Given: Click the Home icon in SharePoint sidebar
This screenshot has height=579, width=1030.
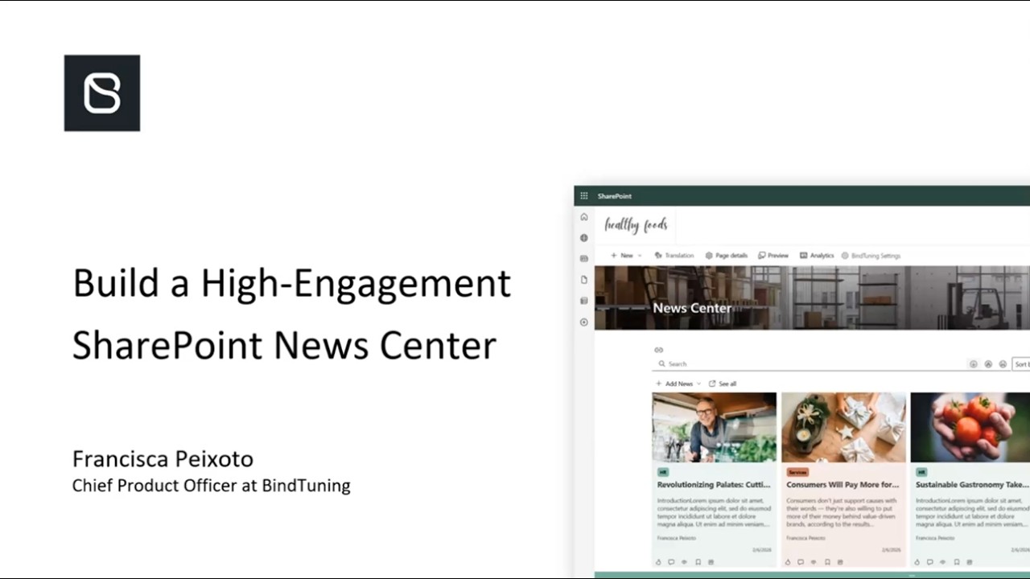Looking at the screenshot, I should click(x=584, y=217).
